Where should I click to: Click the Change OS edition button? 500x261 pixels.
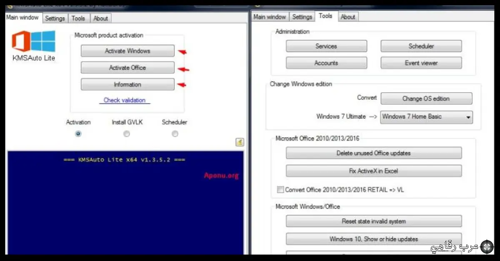[426, 99]
